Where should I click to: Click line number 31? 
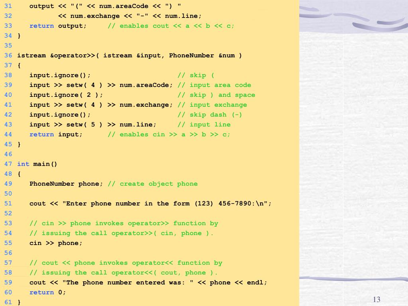click(x=8, y=6)
